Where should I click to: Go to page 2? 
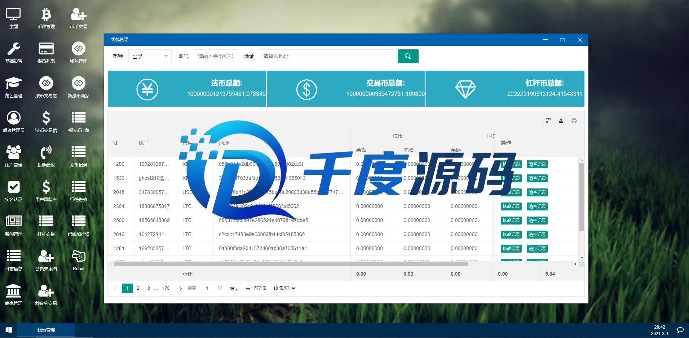[x=138, y=288]
